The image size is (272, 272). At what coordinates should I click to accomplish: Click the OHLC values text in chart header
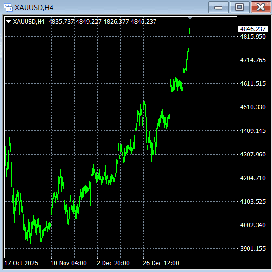(103, 22)
